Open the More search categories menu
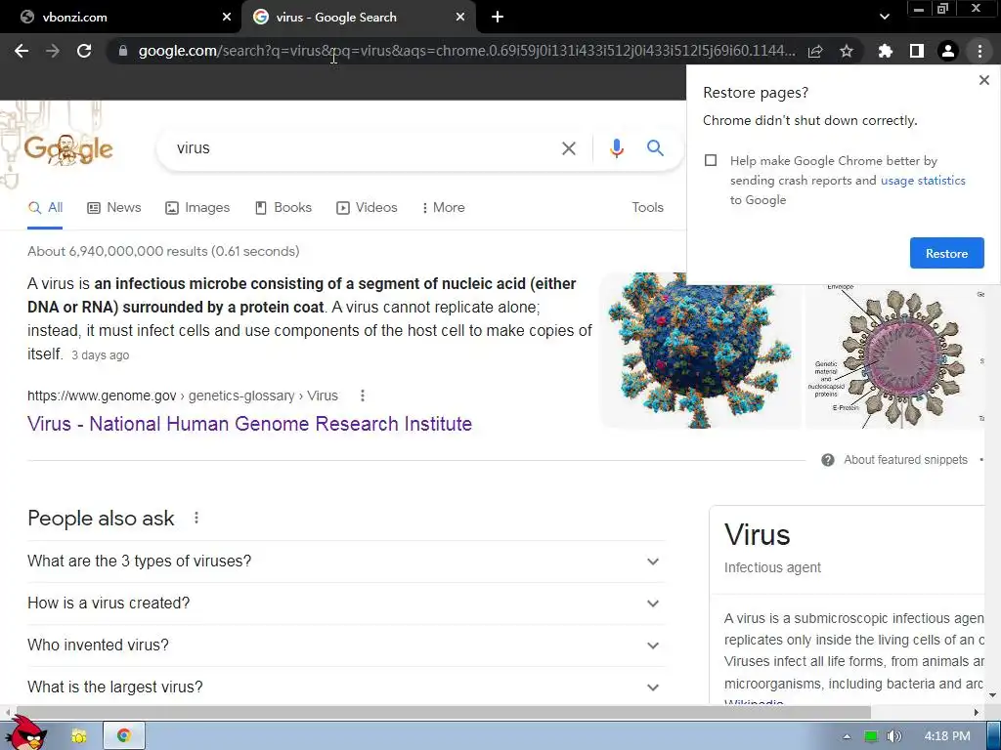This screenshot has height=750, width=1001. tap(443, 208)
